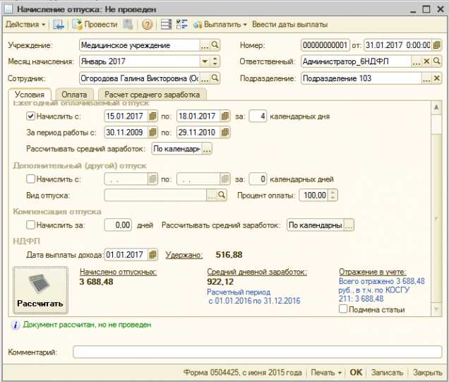
Task: Open the Печать dropdown at bottom
Action: pos(325,372)
